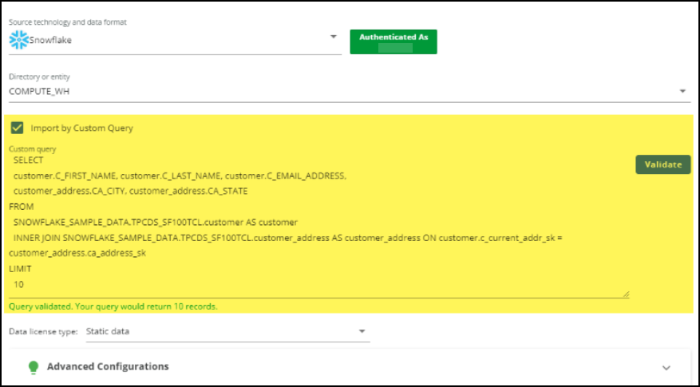Click the LIMIT keyword in the query
700x387 pixels.
21,268
